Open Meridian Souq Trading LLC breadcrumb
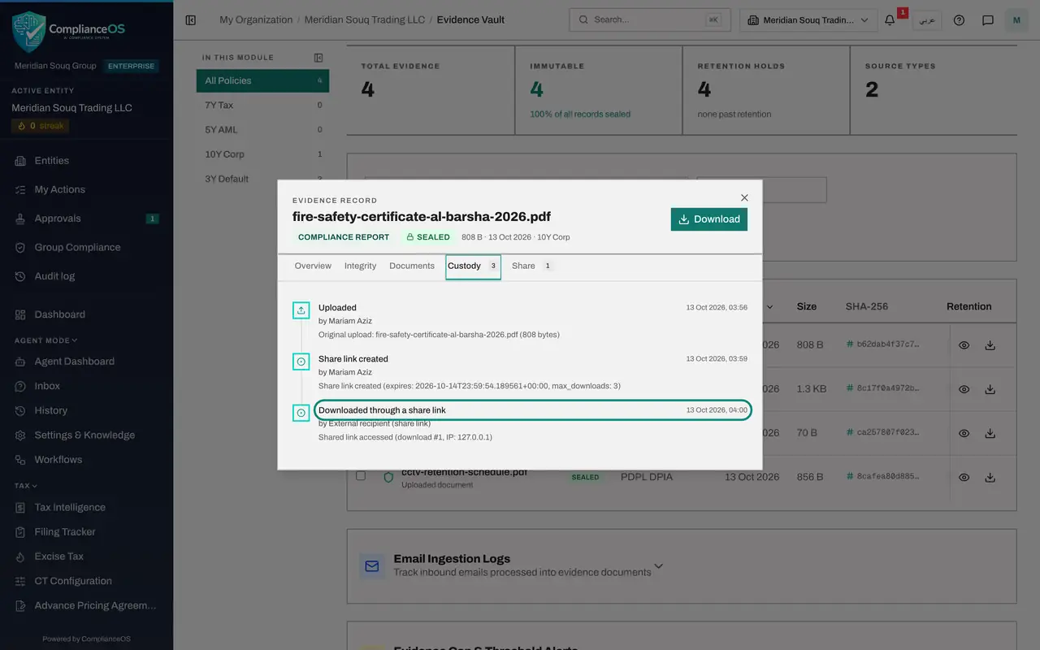This screenshot has height=650, width=1040. [365, 19]
